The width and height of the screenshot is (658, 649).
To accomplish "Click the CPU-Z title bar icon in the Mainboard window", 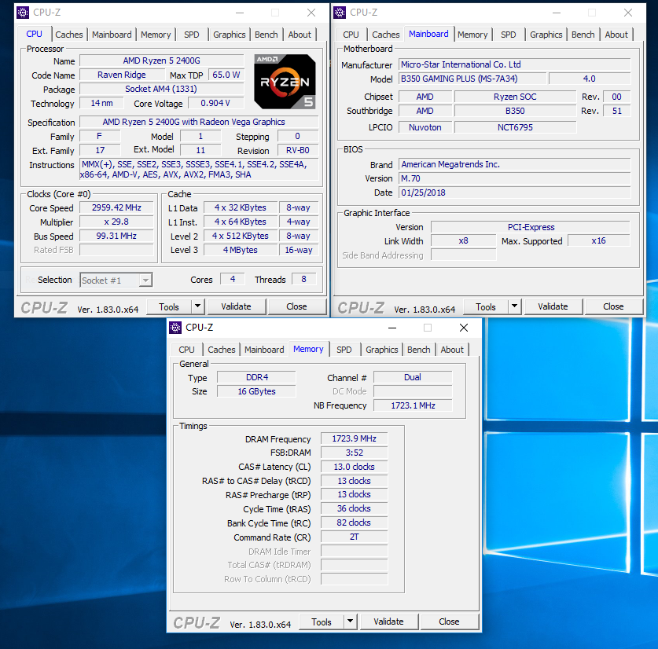I will pyautogui.click(x=340, y=13).
